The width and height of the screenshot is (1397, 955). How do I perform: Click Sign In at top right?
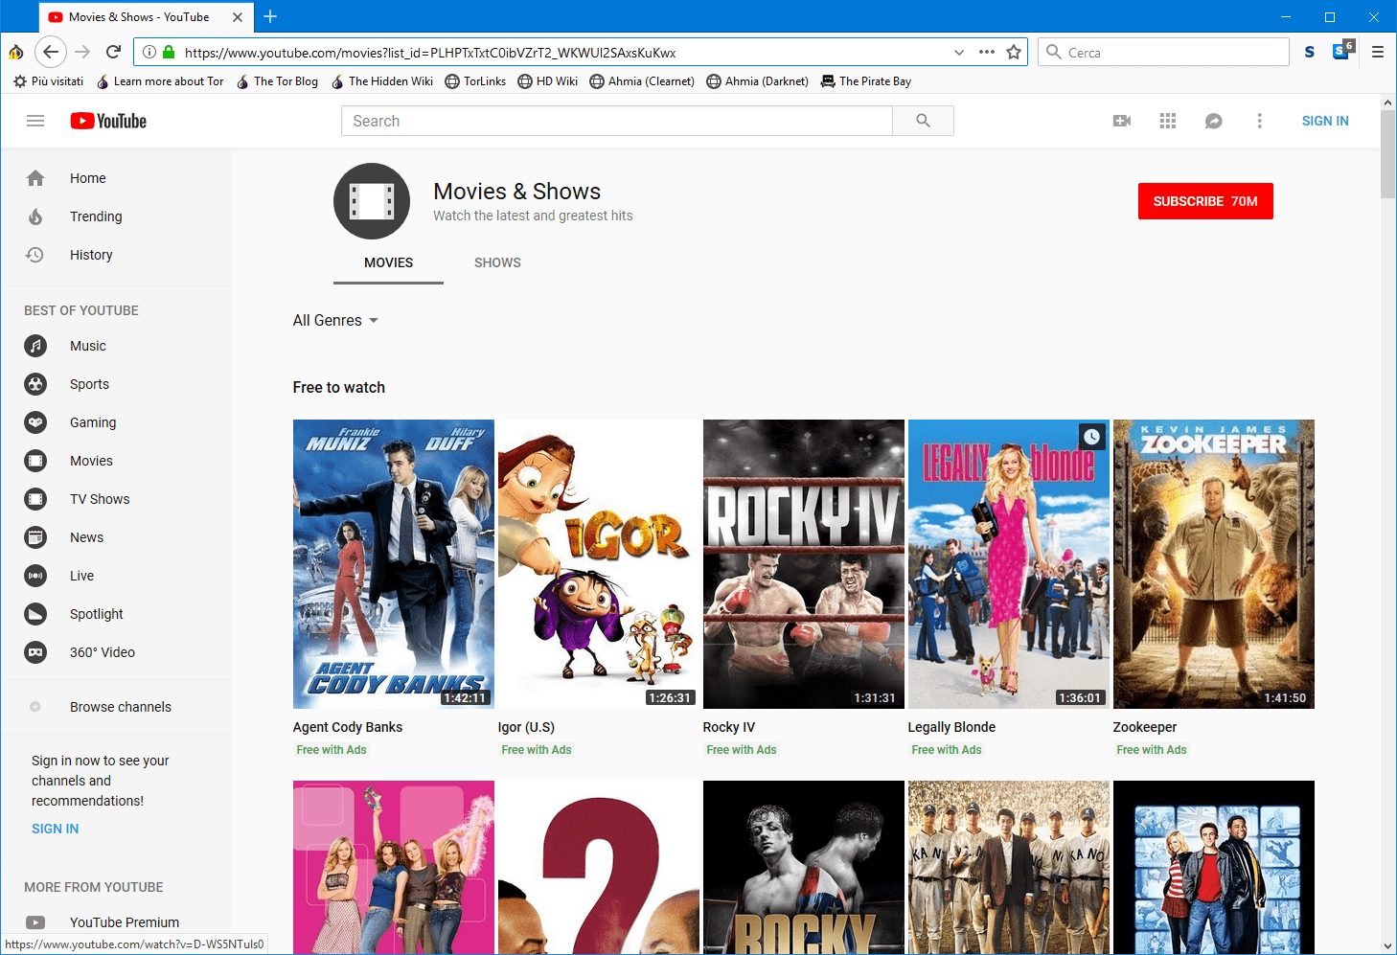pyautogui.click(x=1324, y=121)
